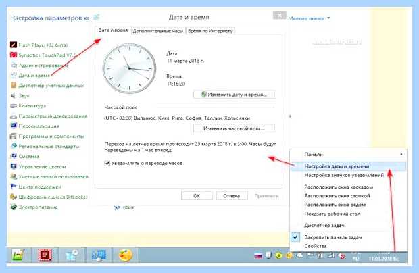Select Расположить окна стопкой

(x=348, y=196)
